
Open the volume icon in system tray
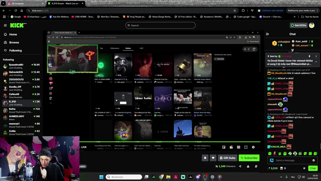[x=303, y=177]
